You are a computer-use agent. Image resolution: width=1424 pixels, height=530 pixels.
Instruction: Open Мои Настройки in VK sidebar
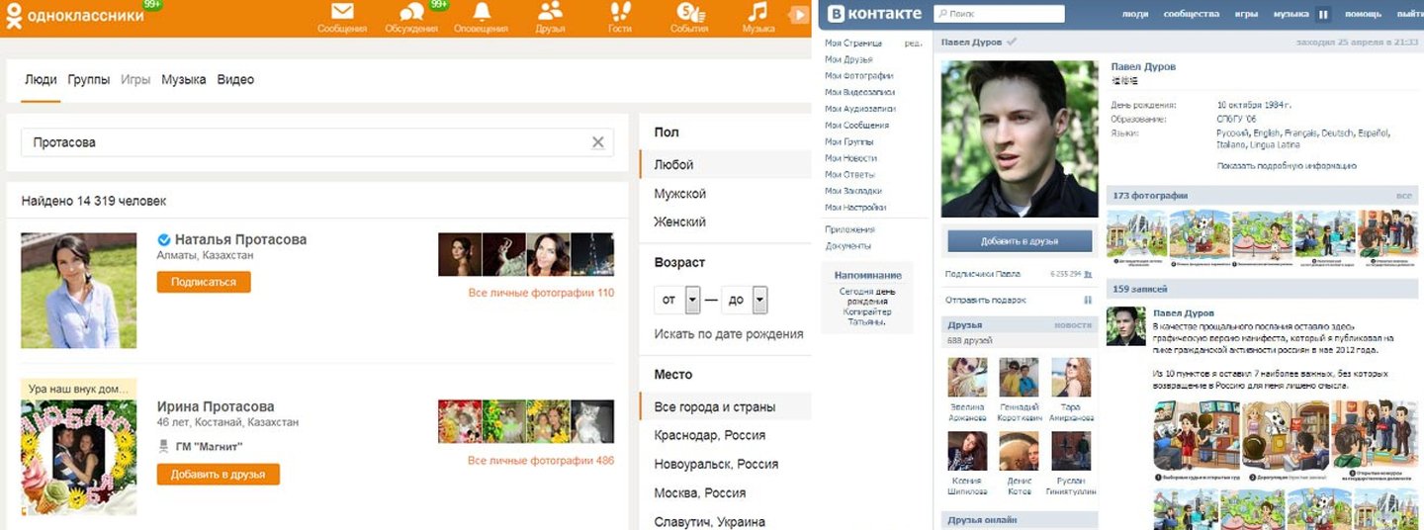point(855,208)
